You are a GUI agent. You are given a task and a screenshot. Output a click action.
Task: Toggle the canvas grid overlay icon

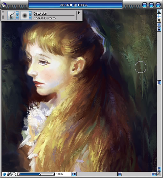159,16
